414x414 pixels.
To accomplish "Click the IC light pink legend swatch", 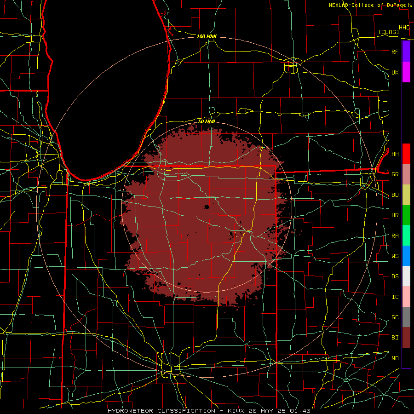I will point(406,297).
